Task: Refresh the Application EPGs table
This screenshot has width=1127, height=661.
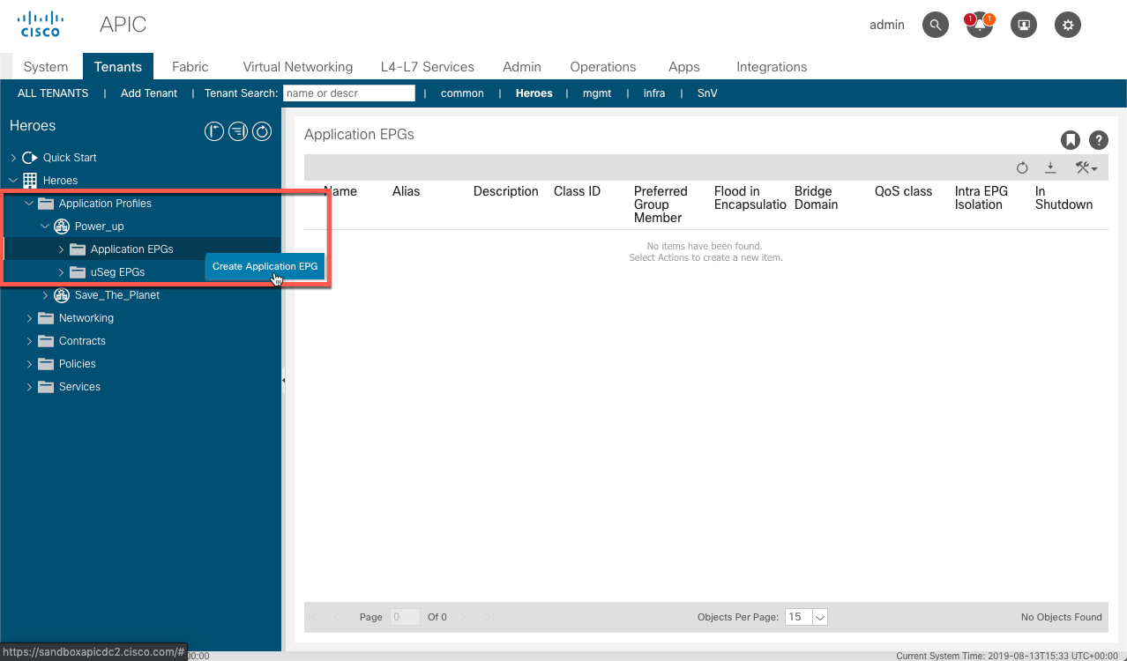Action: click(1022, 167)
